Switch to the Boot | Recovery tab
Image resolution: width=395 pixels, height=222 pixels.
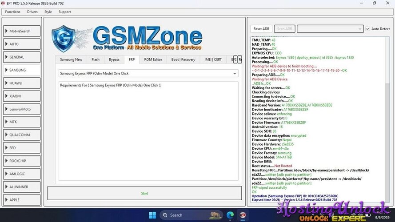tap(183, 59)
